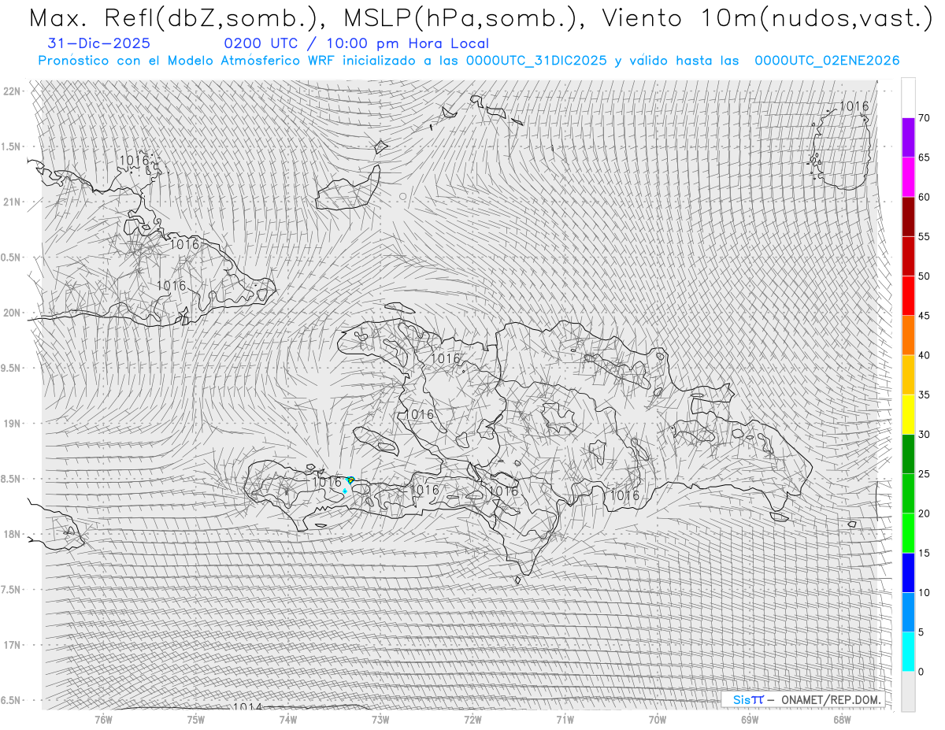Click the 'Pronóstico con el Modelo Atmósferico WRF' line
Viewport: 945px width, 730px height.
469,61
